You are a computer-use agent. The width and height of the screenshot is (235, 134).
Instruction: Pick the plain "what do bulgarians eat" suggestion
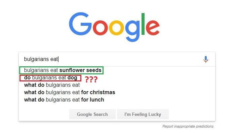tap(52, 85)
